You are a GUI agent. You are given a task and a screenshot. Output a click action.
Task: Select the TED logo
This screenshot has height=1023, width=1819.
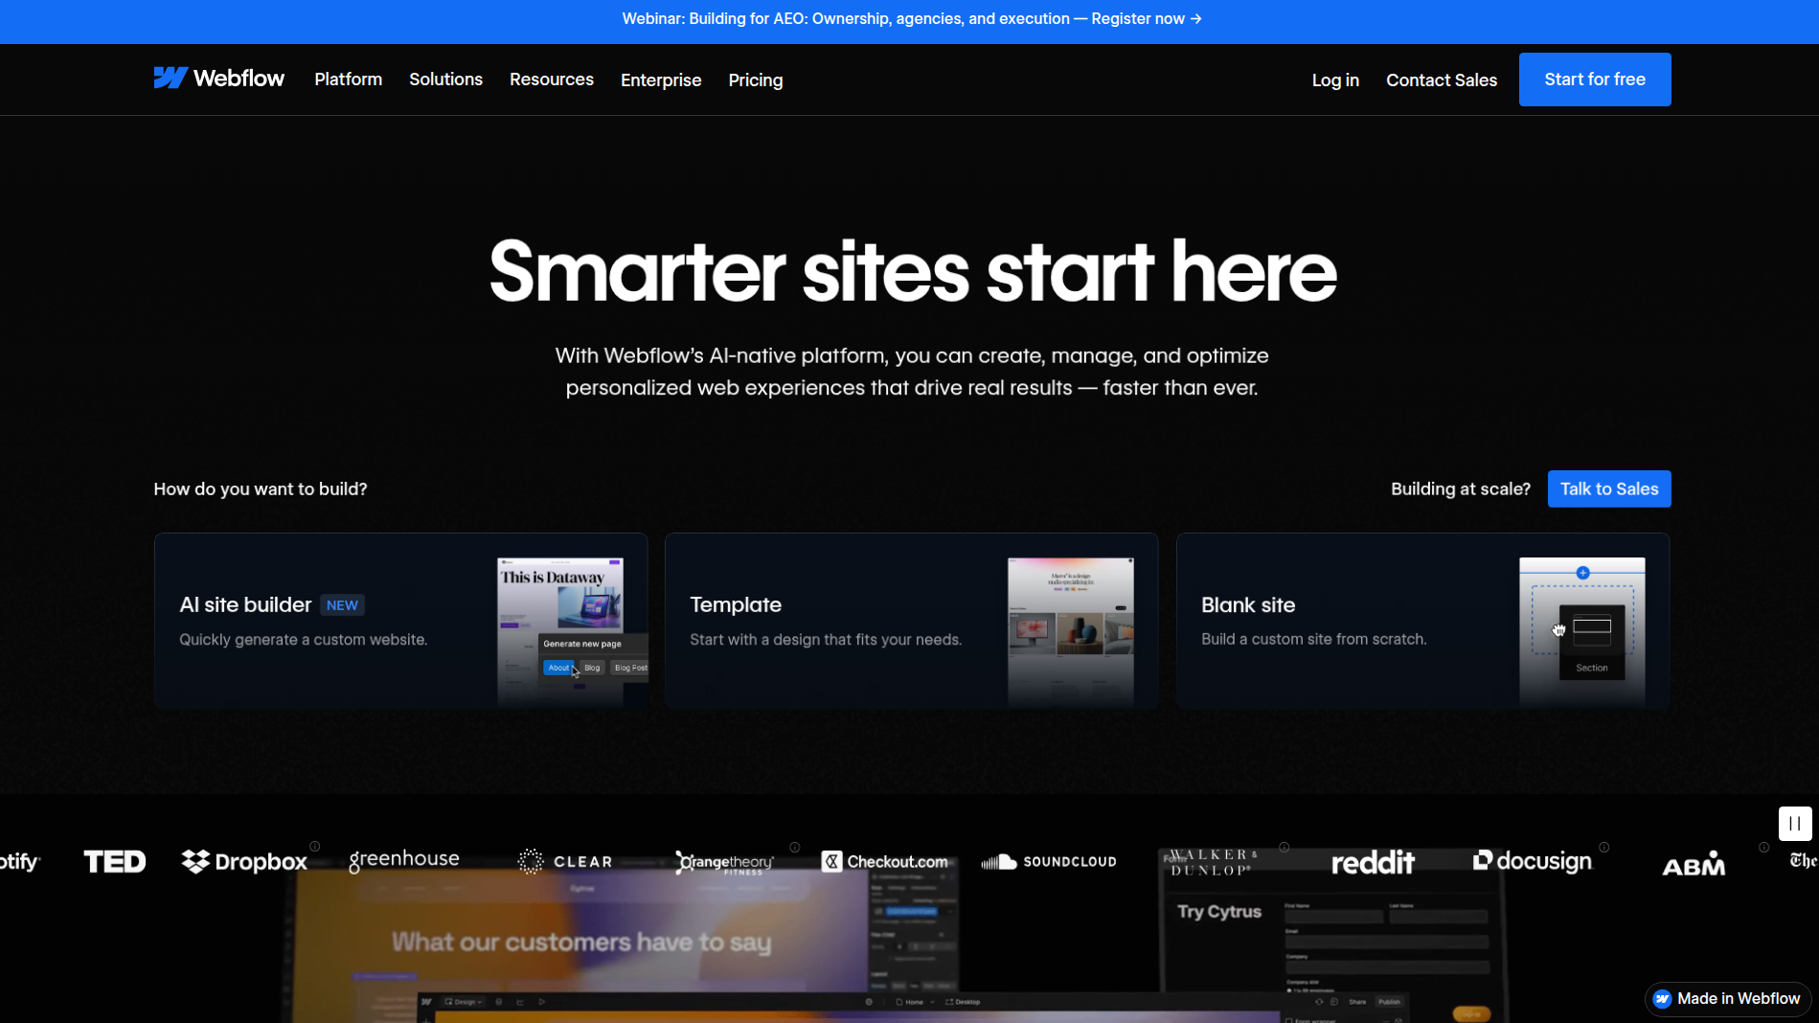(x=114, y=860)
